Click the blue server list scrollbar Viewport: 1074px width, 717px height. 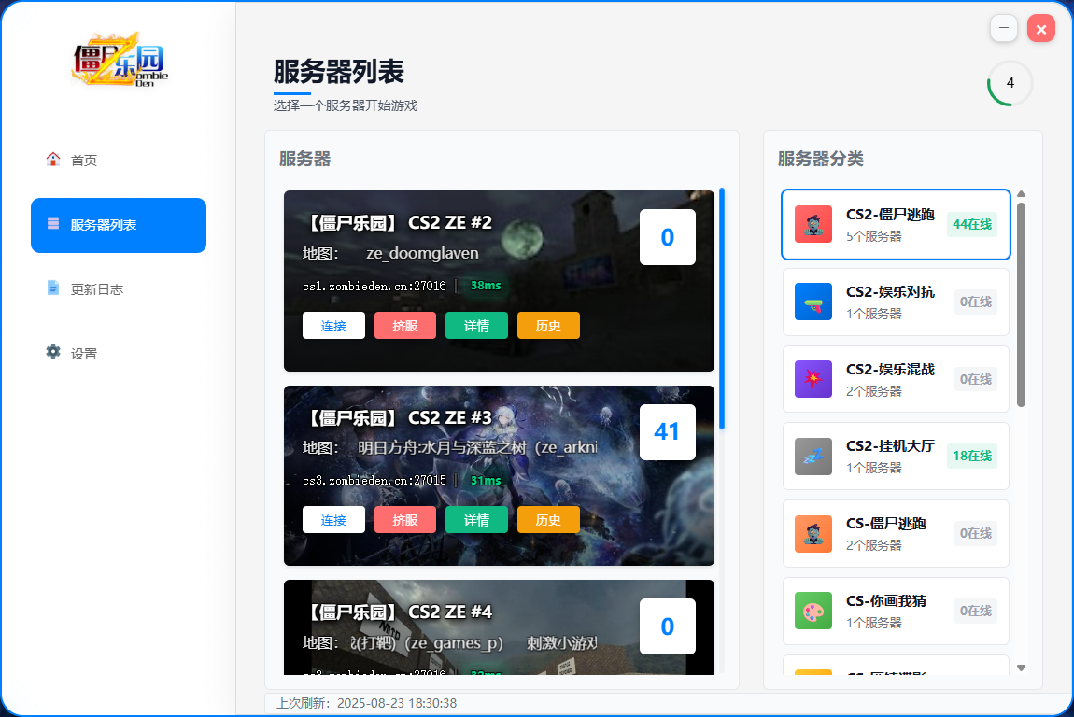tap(722, 308)
